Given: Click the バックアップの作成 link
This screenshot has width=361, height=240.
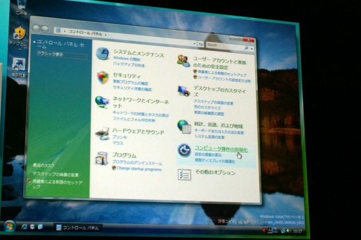Looking at the screenshot, I should point(129,65).
